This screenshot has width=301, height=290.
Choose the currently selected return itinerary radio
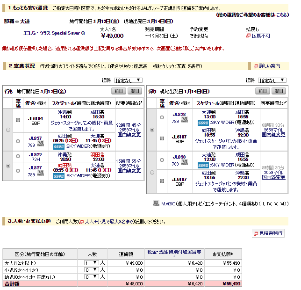click(152, 130)
